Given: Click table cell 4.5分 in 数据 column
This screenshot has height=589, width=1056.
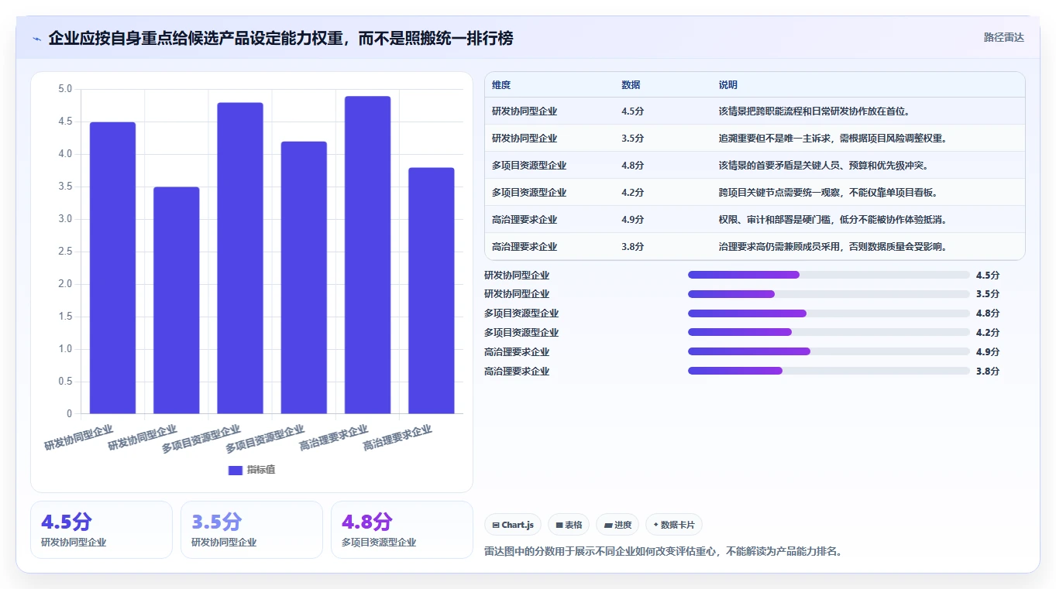Looking at the screenshot, I should point(633,111).
